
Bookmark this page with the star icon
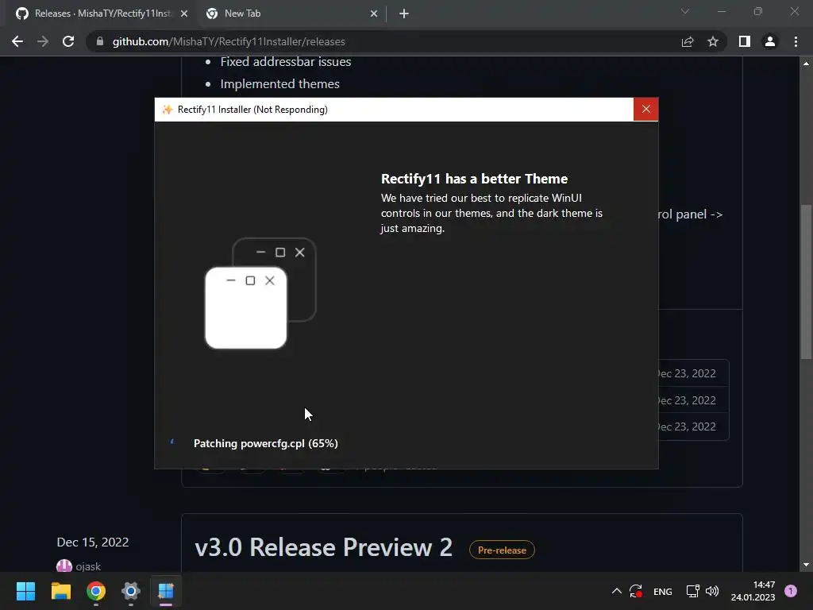coord(713,41)
